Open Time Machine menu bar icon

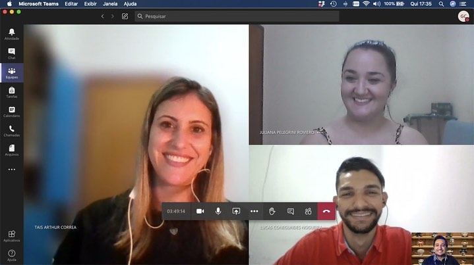click(334, 4)
